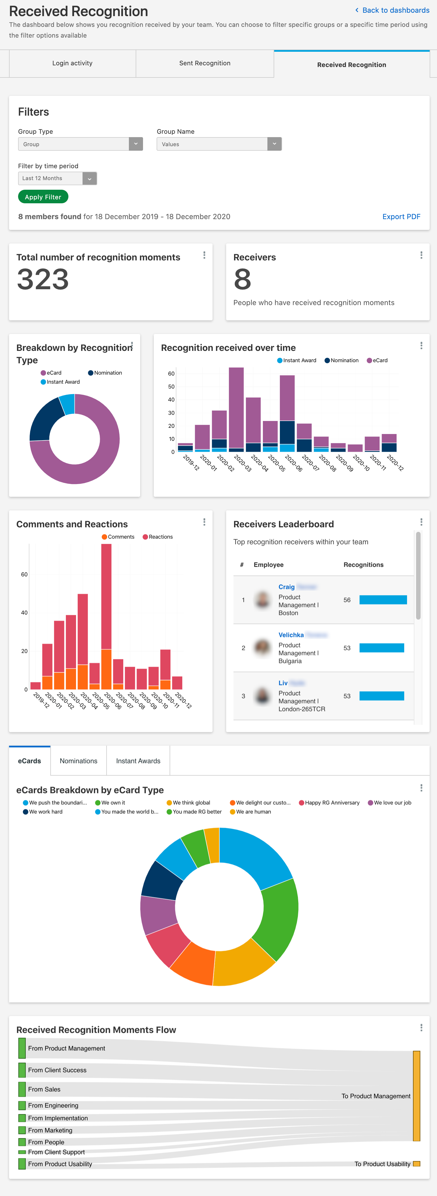Open Received Recognition Moments Flow menu

coord(421,1027)
